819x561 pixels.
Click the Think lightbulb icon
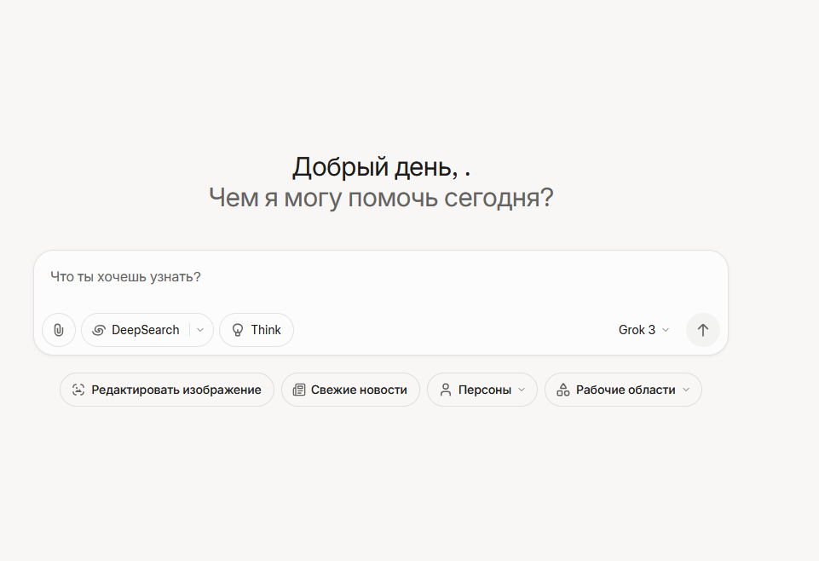point(238,330)
